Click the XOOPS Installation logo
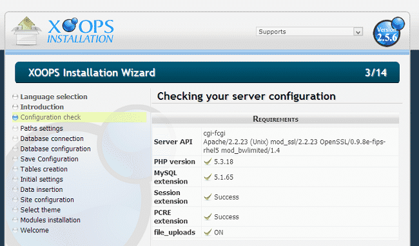The image size is (419, 246). point(81,31)
